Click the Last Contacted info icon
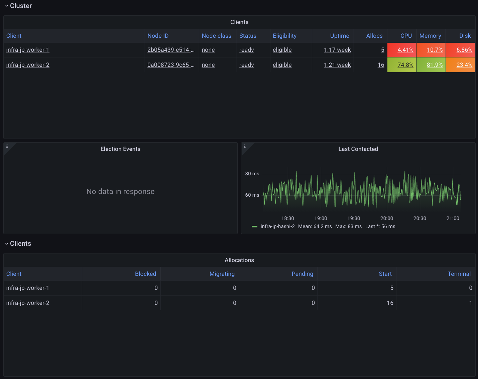The width and height of the screenshot is (478, 379). click(245, 146)
